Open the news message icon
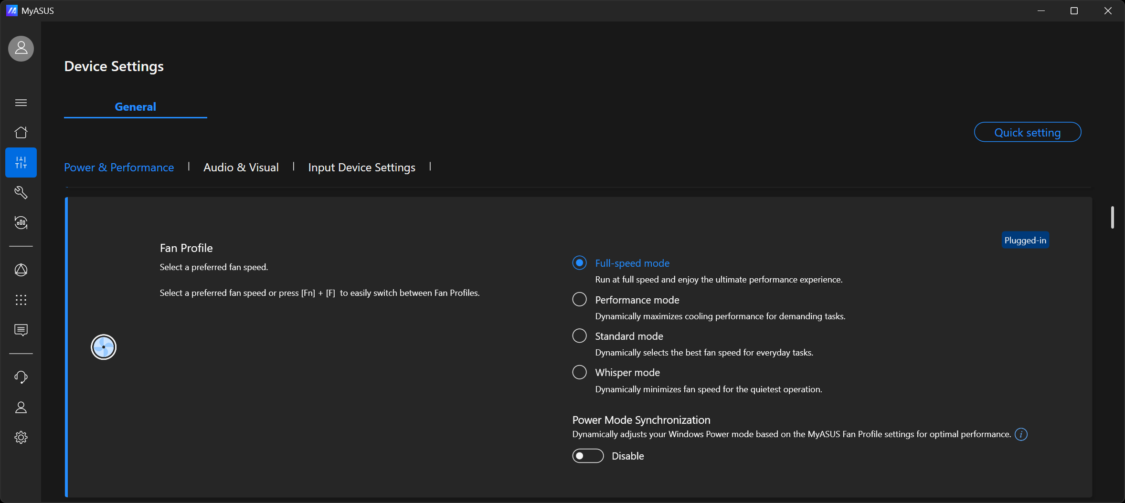This screenshot has height=503, width=1125. pyautogui.click(x=21, y=330)
